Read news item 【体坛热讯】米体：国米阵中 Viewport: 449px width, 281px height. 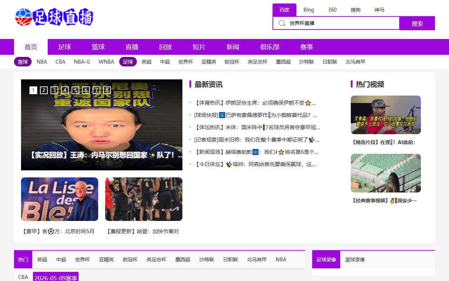pyautogui.click(x=257, y=127)
